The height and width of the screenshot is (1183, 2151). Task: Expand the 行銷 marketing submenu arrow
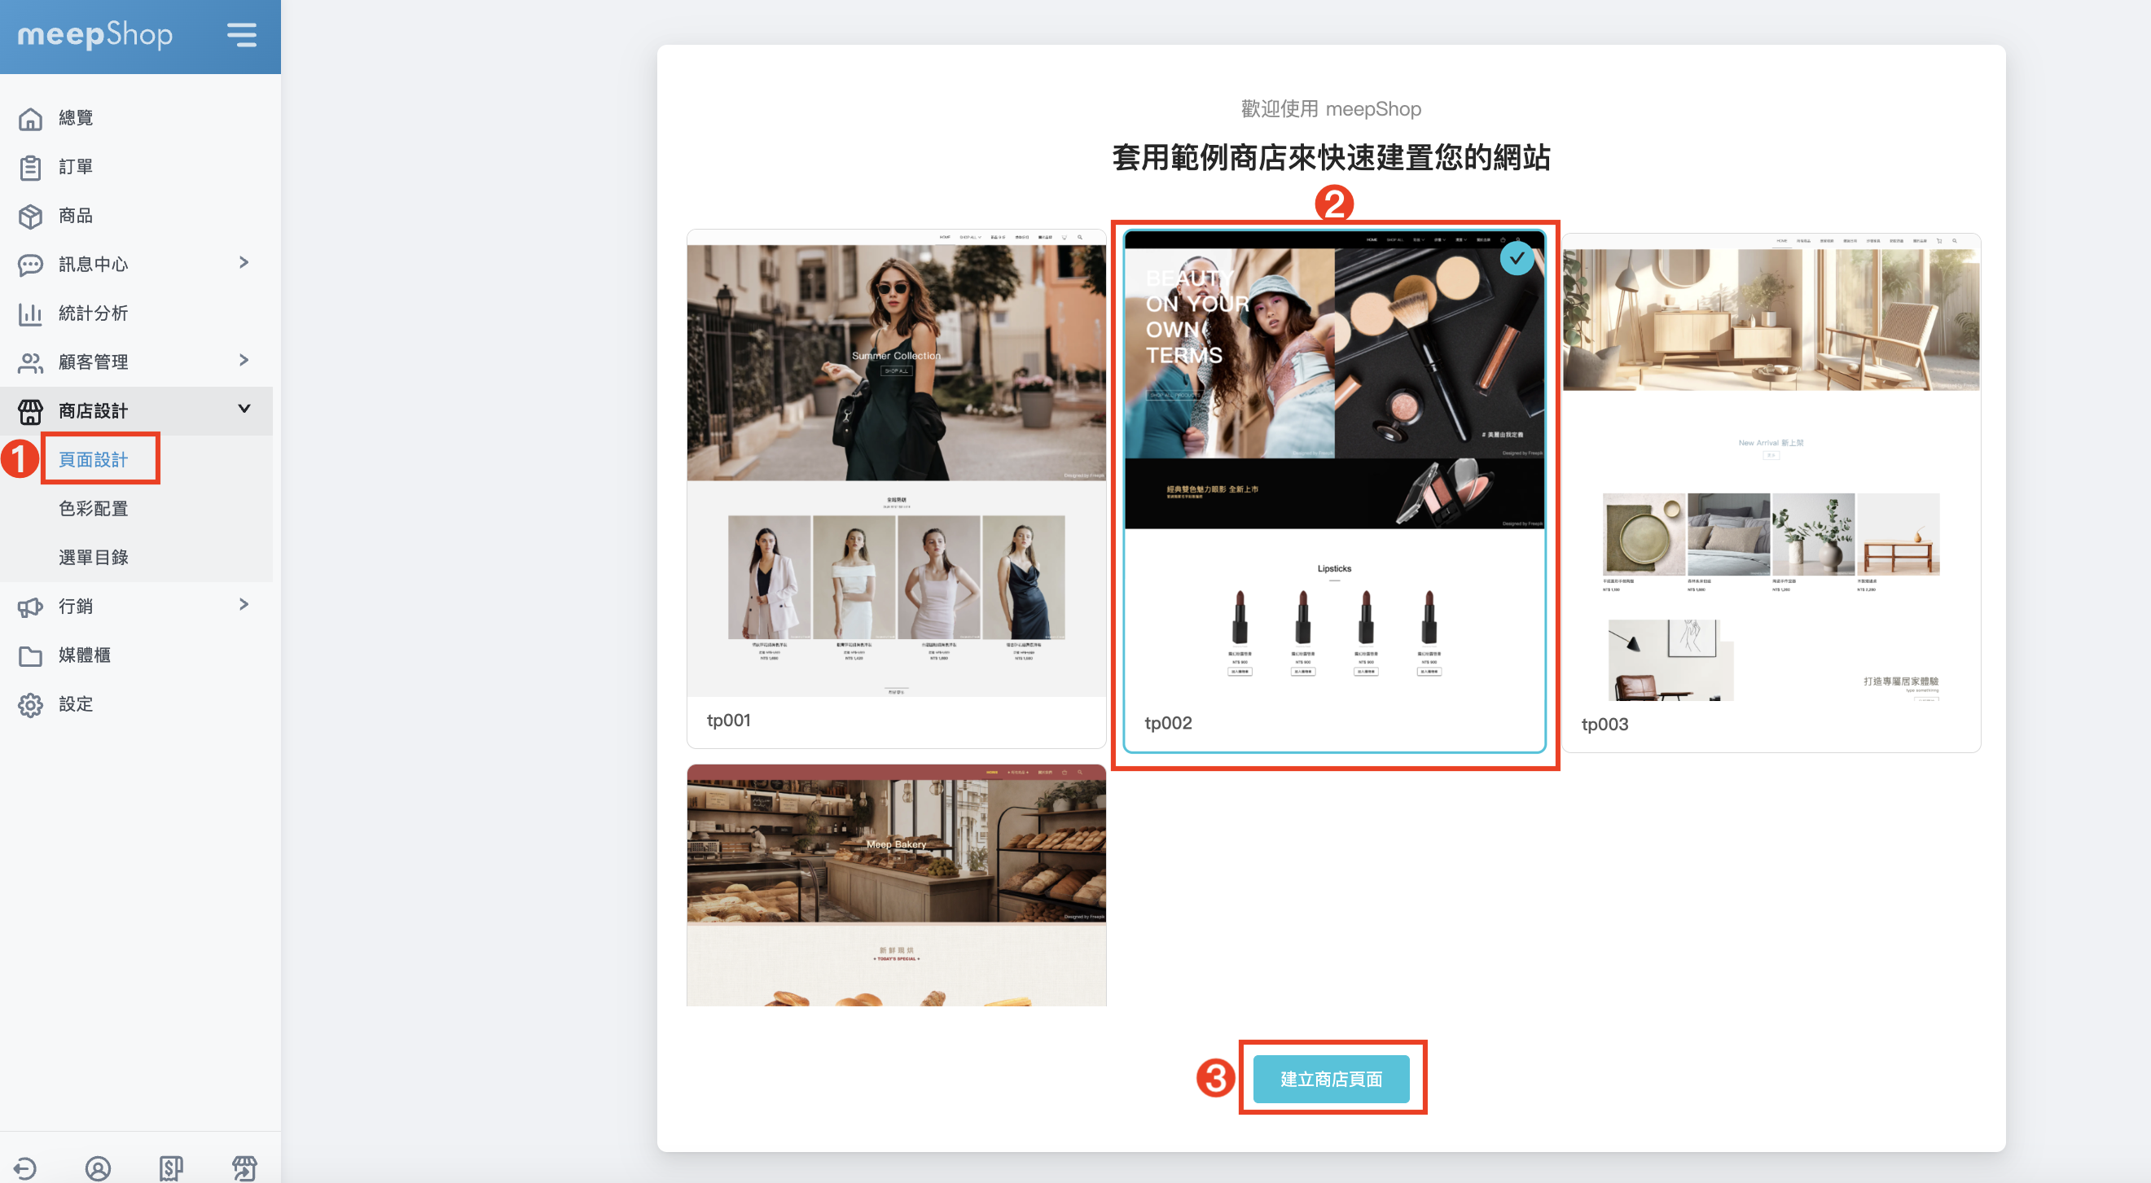point(244,604)
